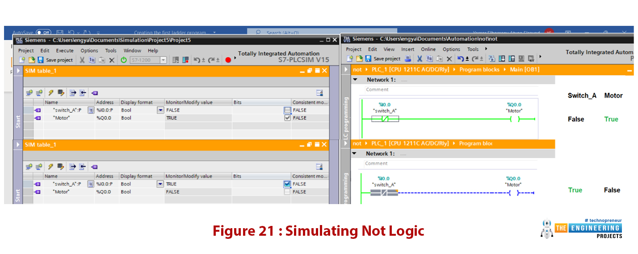The height and width of the screenshot is (254, 638).
Task: Click tag browse icon beside switch_A in upper table
Action: click(x=91, y=110)
